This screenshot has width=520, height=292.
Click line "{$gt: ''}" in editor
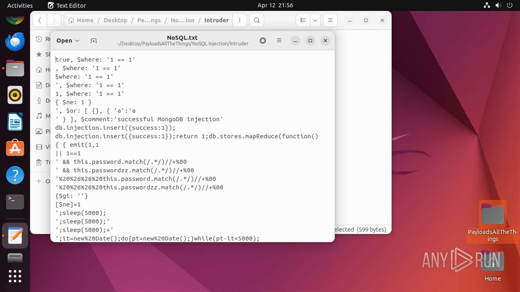[x=72, y=196]
